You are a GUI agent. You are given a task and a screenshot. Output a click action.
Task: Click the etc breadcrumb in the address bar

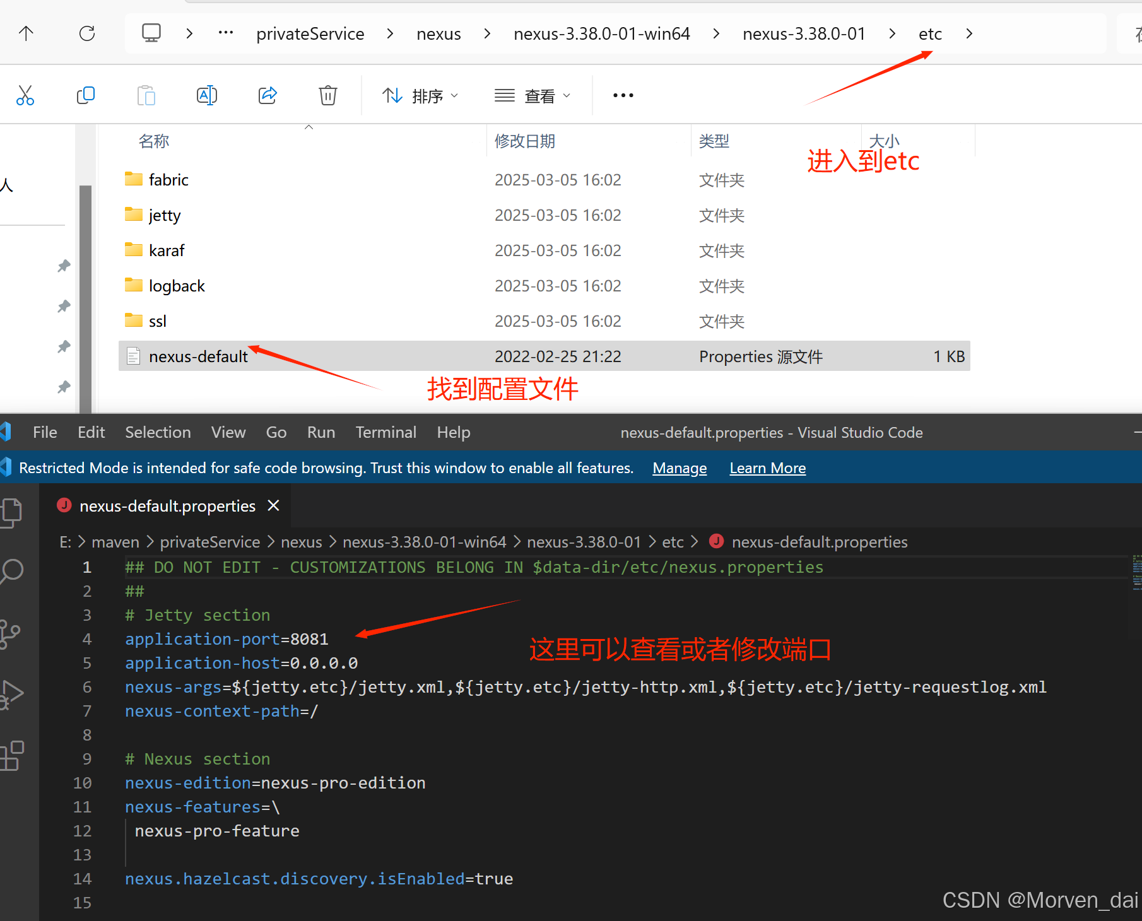click(930, 33)
